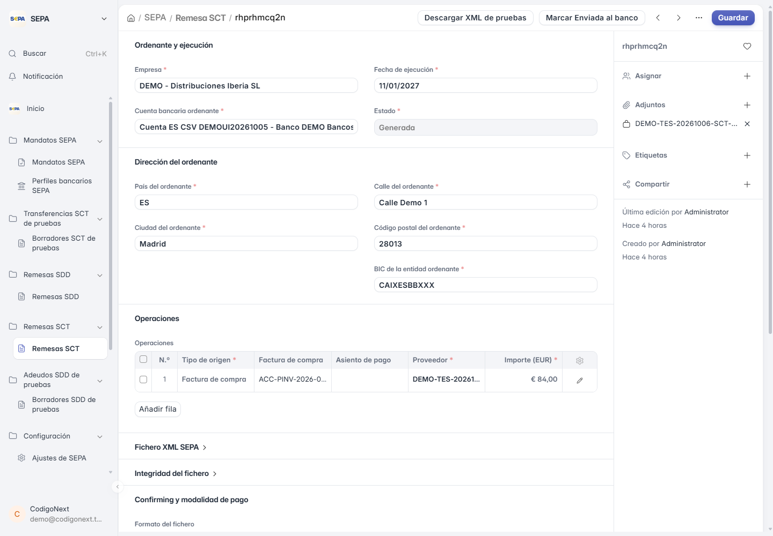Select all rows checkbox in Operaciones header
Image resolution: width=773 pixels, height=536 pixels.
tap(143, 360)
